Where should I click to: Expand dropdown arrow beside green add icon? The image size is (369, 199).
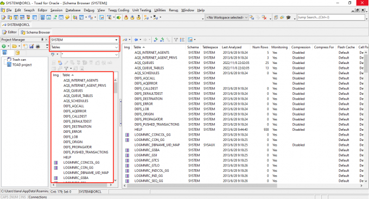(9, 46)
